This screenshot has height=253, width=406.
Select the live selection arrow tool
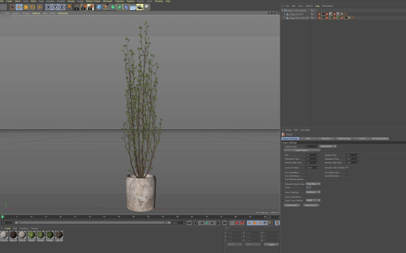click(12, 7)
